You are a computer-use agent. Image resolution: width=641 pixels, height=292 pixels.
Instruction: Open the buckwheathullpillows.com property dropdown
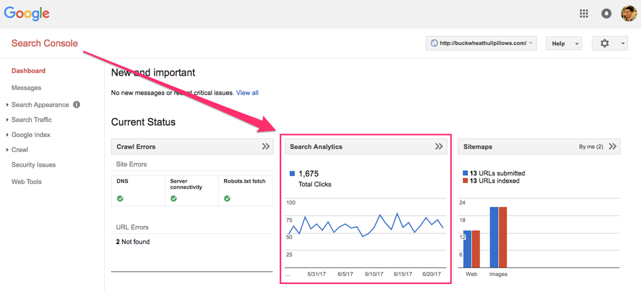tap(481, 43)
